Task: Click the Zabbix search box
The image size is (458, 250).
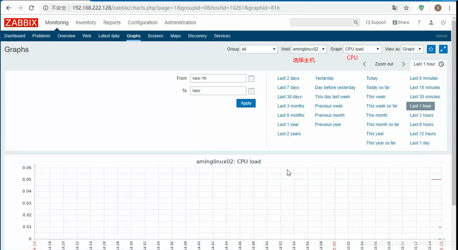Action: click(x=321, y=22)
